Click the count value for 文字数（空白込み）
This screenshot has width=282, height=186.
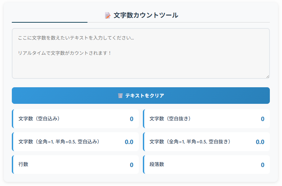131,119
